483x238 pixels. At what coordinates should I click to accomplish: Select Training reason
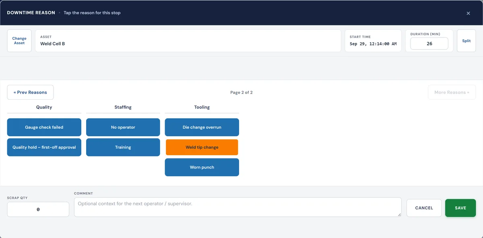[x=123, y=147]
